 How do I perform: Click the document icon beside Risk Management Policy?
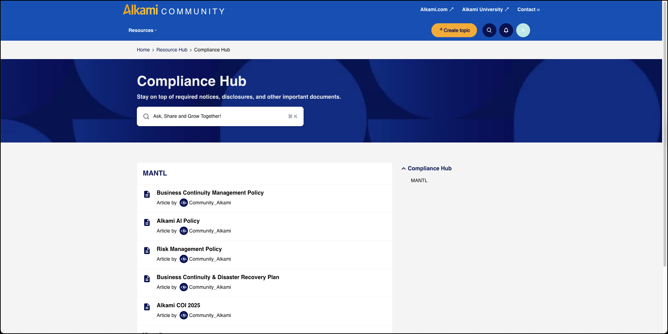point(147,250)
